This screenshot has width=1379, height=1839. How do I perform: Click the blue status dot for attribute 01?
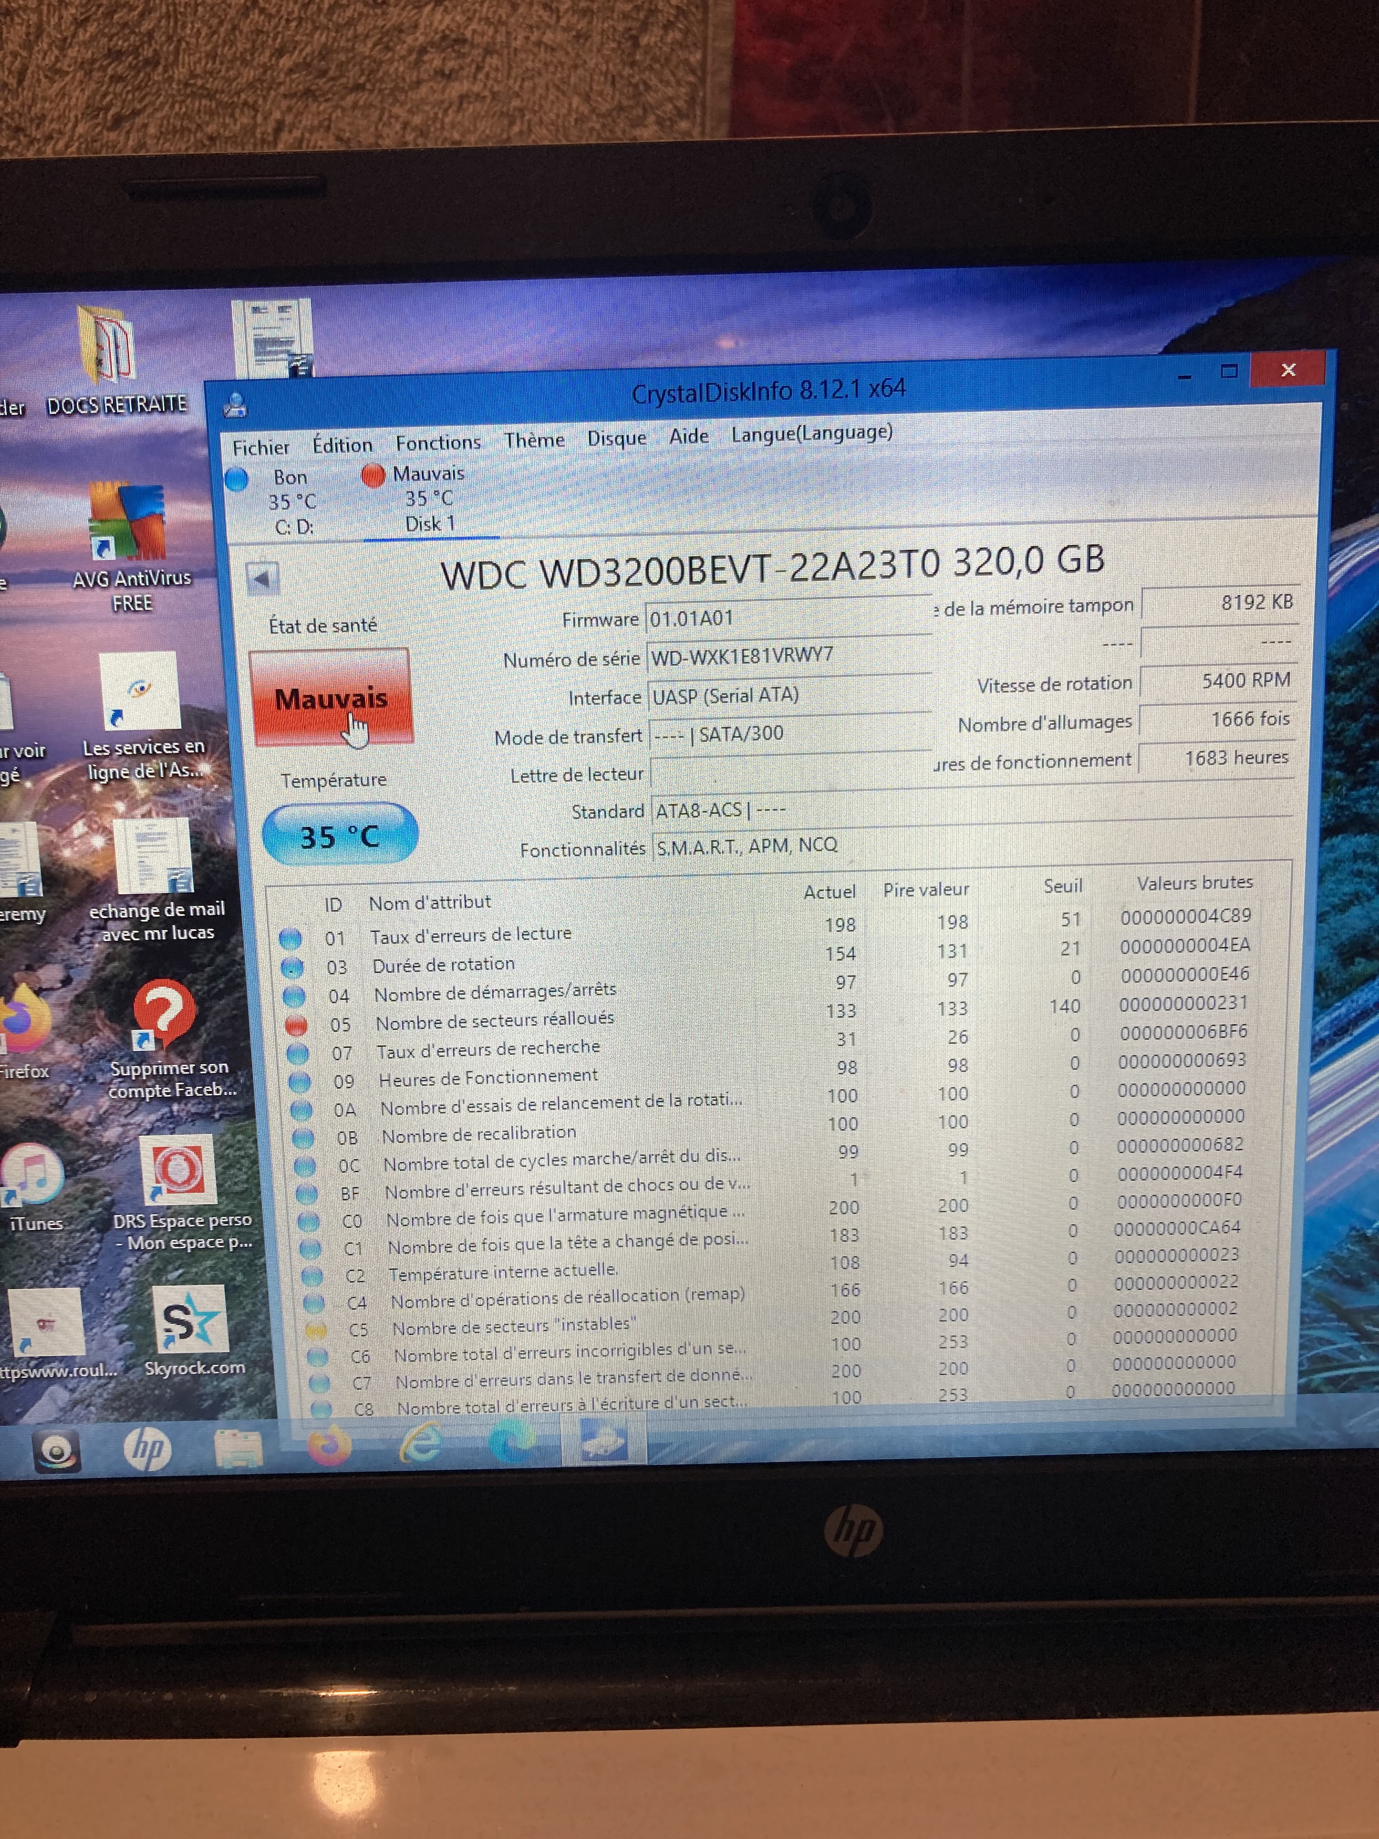(x=290, y=939)
